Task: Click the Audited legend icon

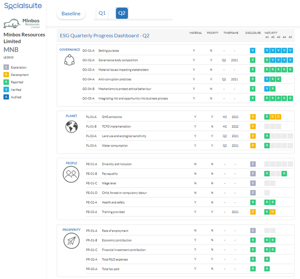Action: click(6, 97)
